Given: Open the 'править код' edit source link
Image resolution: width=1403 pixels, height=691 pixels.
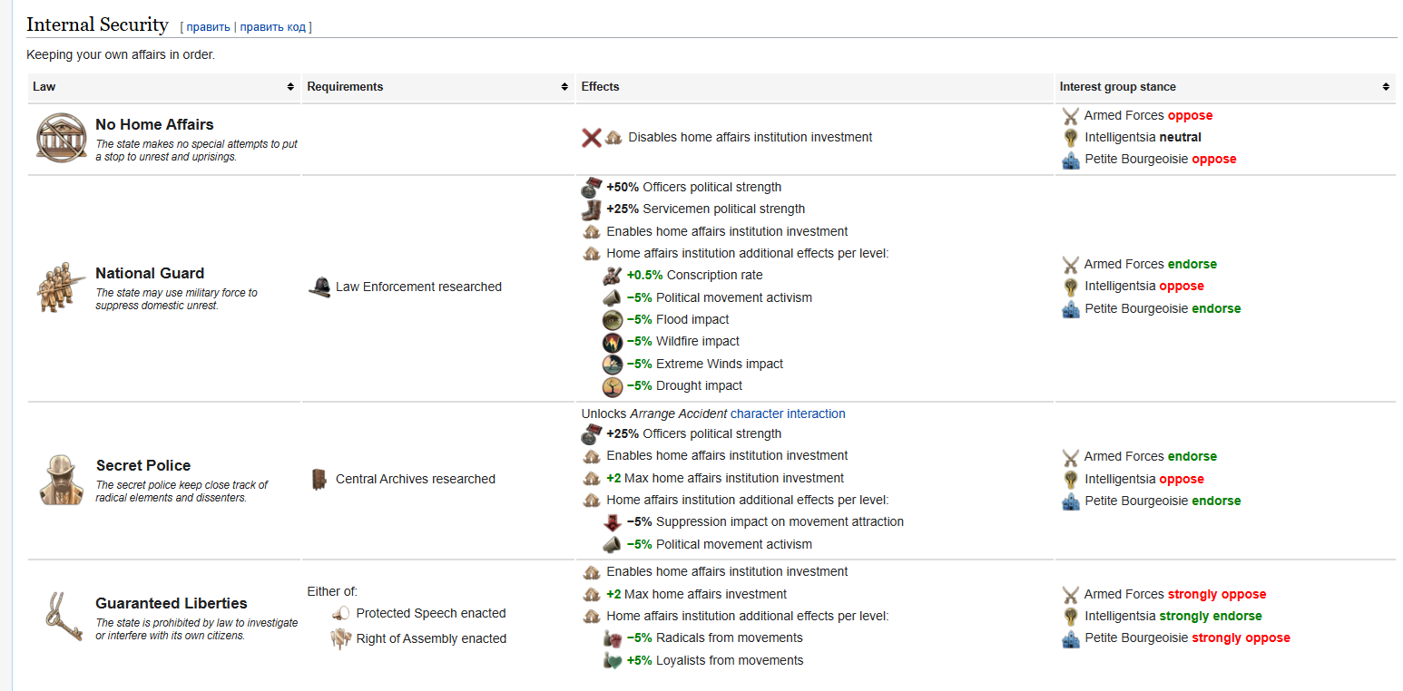Looking at the screenshot, I should [273, 27].
